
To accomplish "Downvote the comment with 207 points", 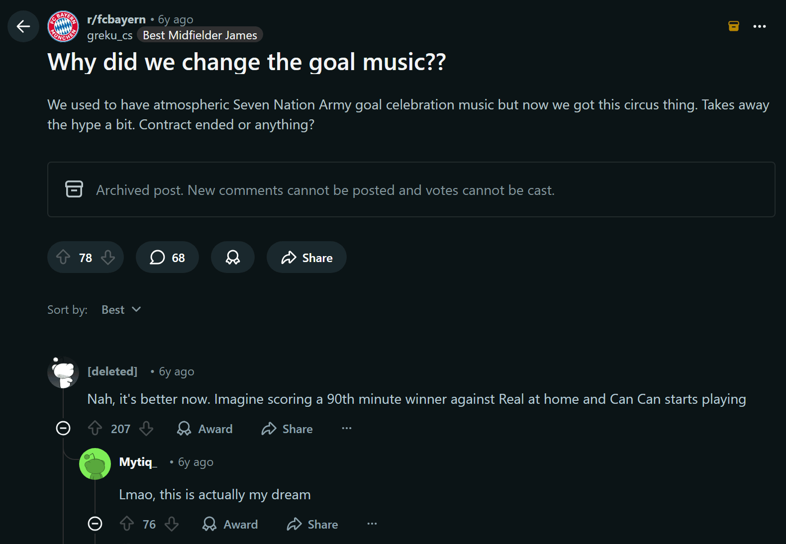I will point(146,429).
